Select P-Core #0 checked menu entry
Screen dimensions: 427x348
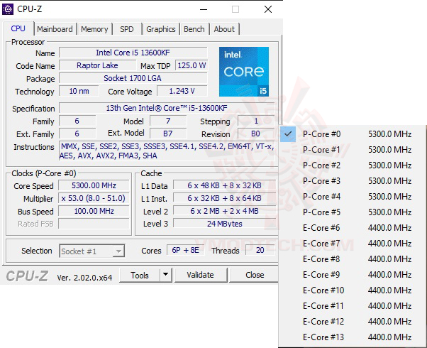tap(353, 134)
